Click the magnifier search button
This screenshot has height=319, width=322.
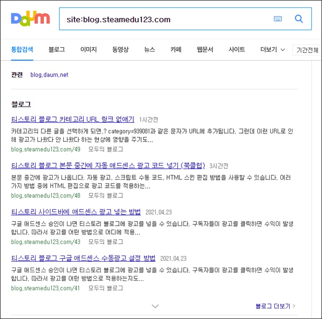point(299,19)
